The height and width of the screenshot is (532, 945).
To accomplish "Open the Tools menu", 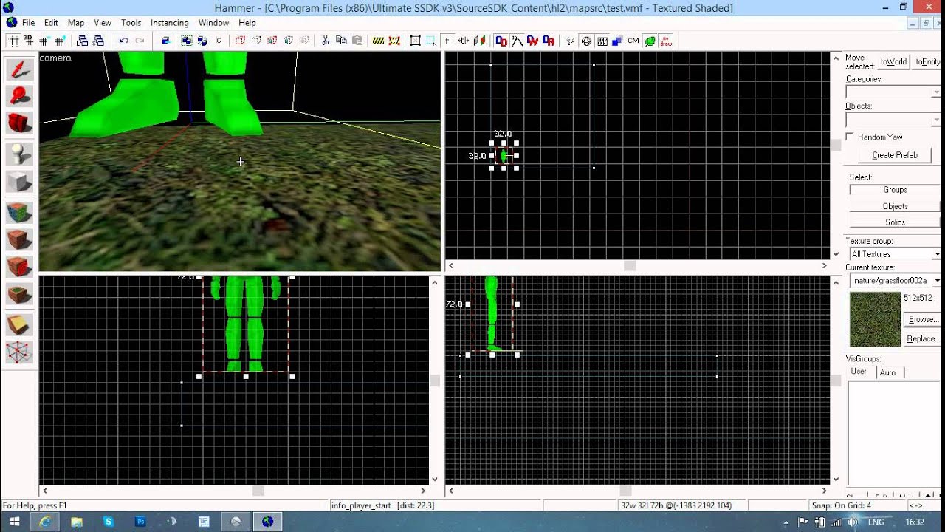I will [131, 23].
